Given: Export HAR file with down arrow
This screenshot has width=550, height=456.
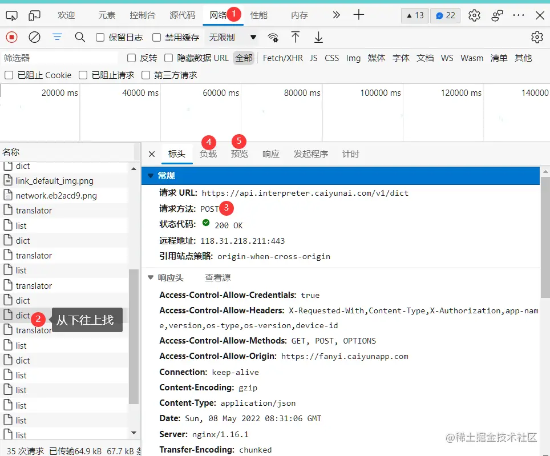Looking at the screenshot, I should (318, 37).
